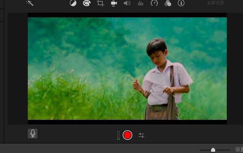The image size is (243, 153).
Task: Start recording with the red button
Action: click(x=127, y=135)
